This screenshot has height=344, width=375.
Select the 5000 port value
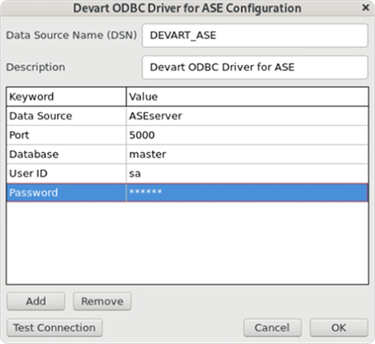[247, 136]
